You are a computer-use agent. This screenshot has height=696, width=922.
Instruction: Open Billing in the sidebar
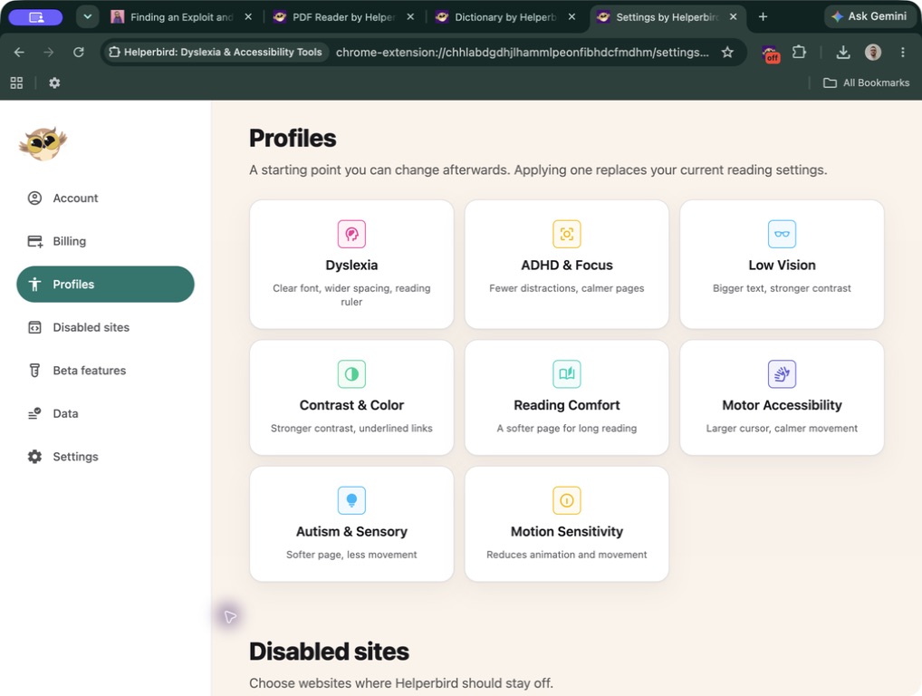point(105,241)
